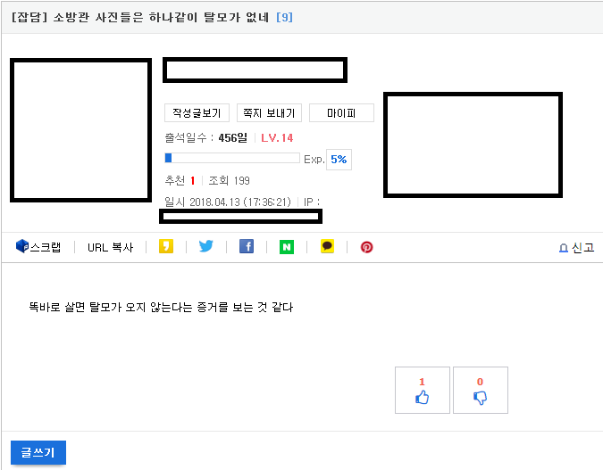Share via the KakaoTalk speech bubble icon

point(327,247)
